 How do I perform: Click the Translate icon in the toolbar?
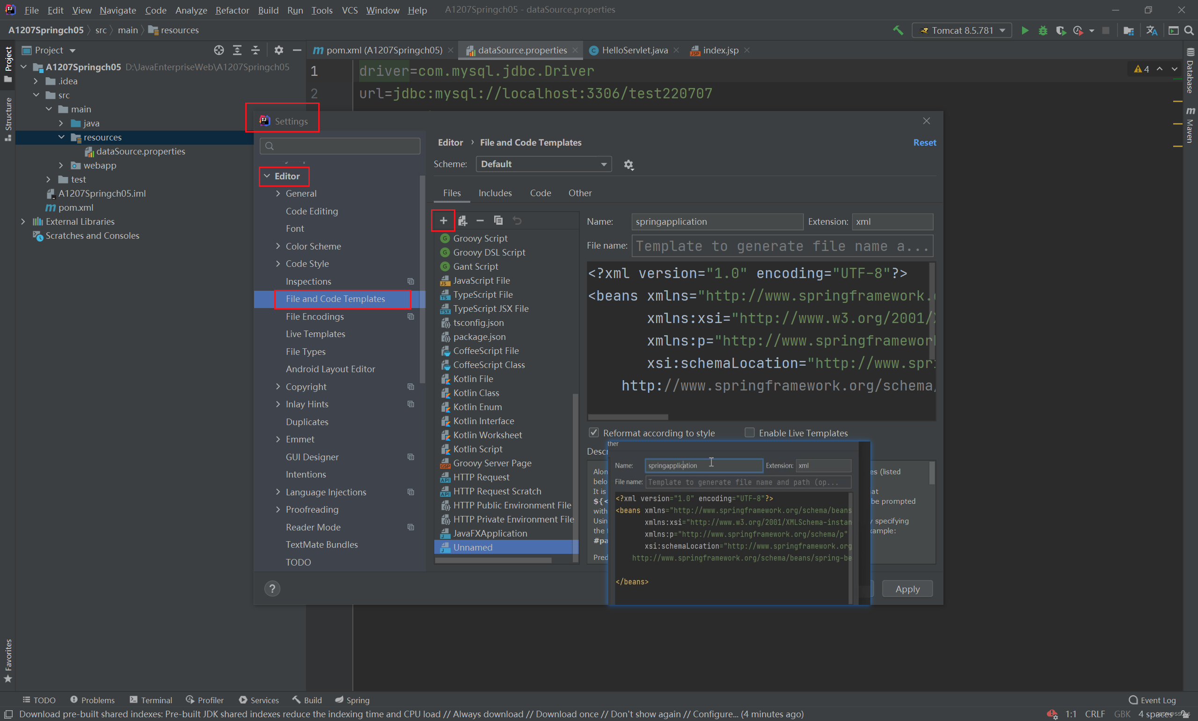pyautogui.click(x=1151, y=30)
